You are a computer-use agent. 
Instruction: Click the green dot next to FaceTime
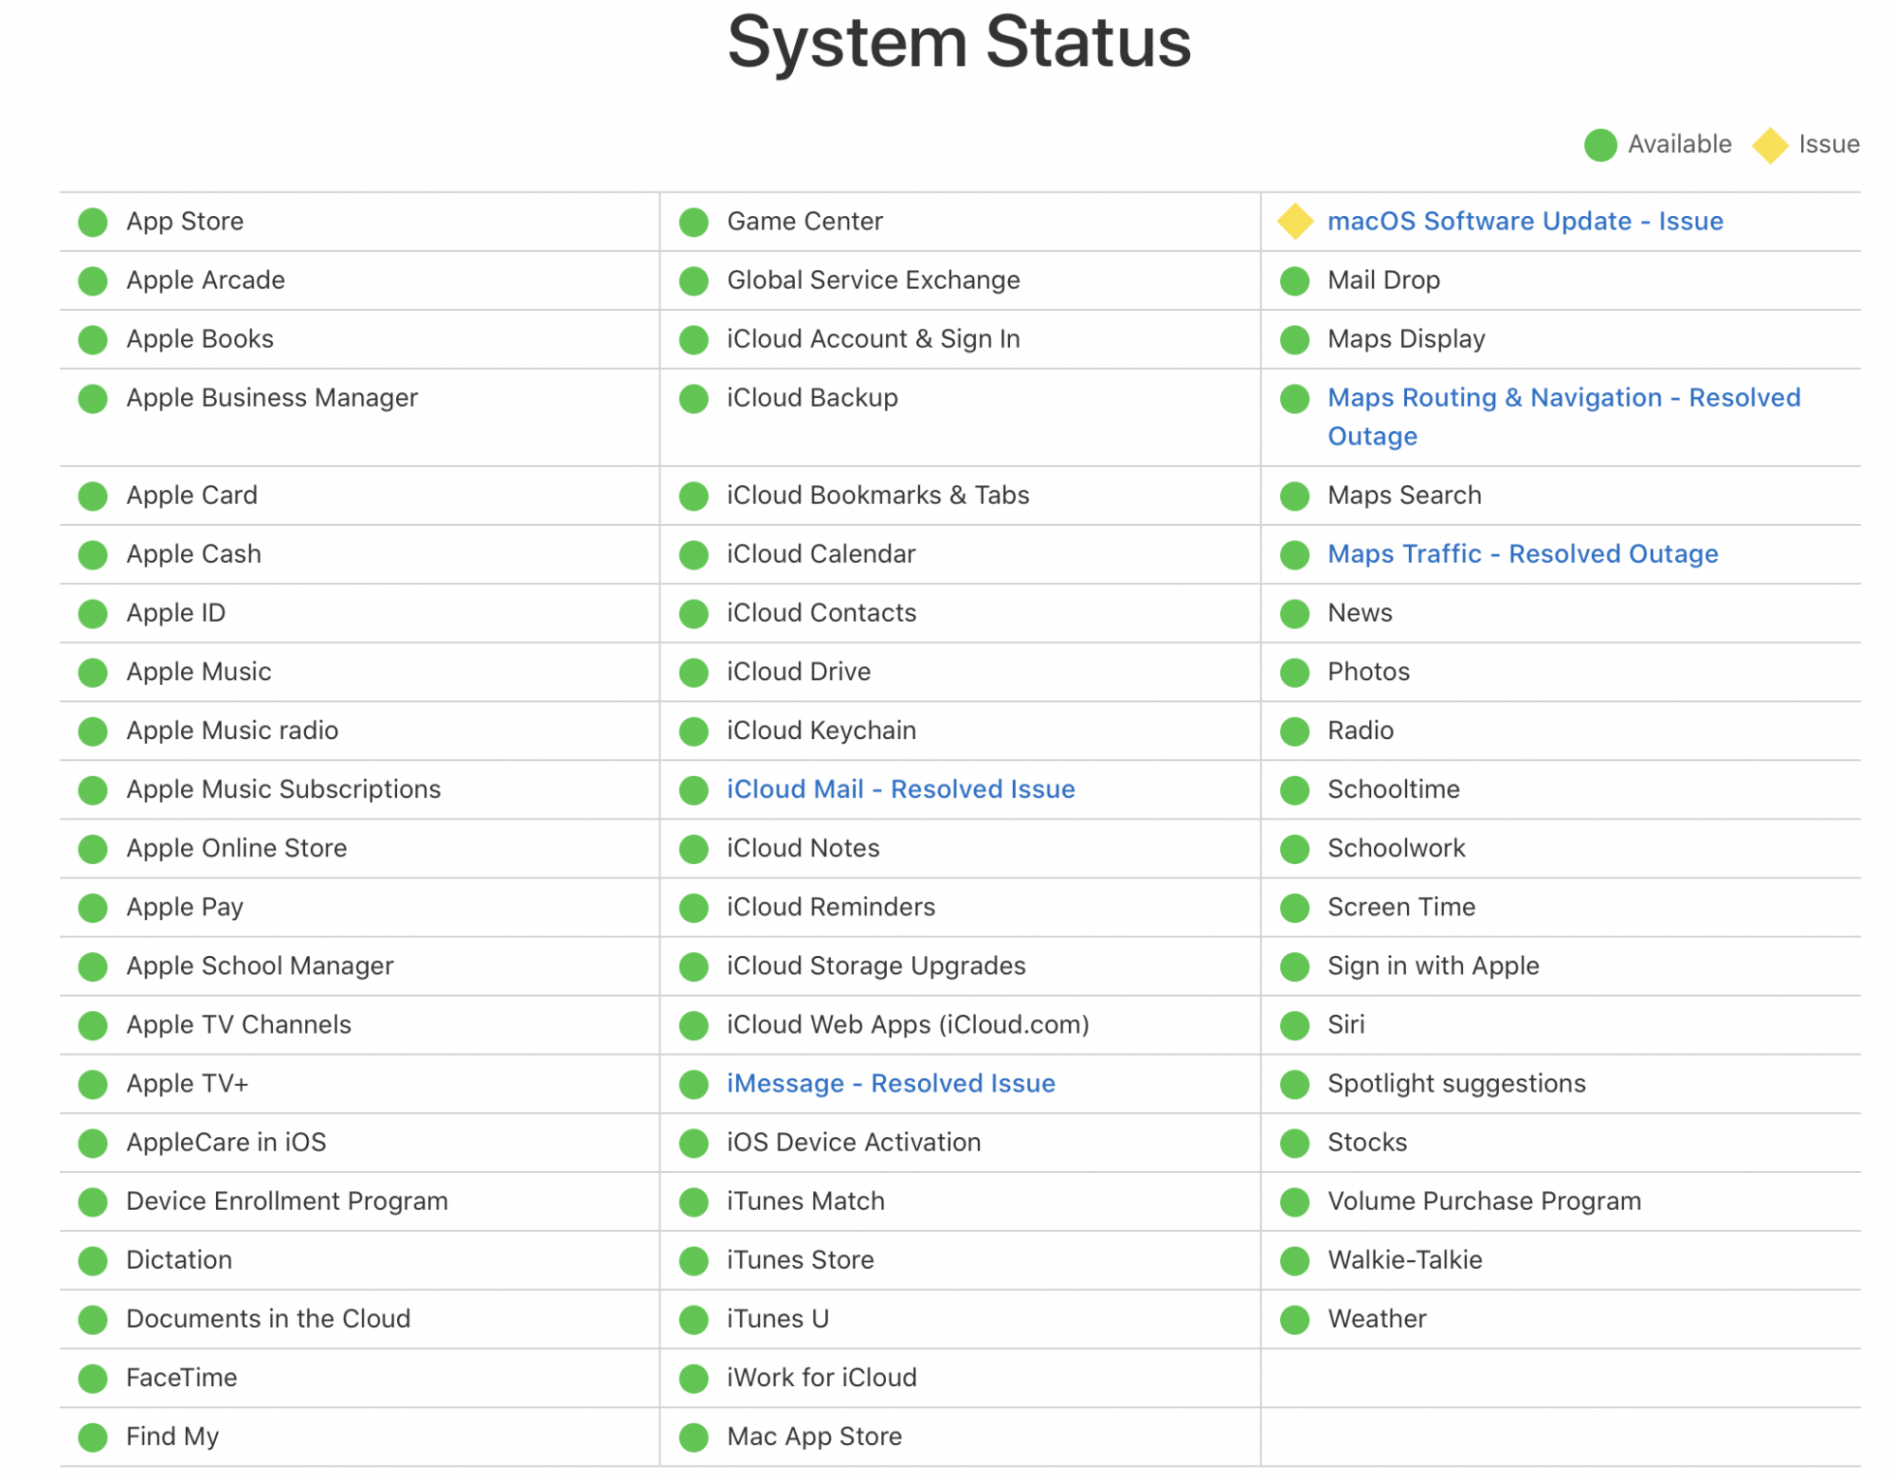[x=93, y=1379]
